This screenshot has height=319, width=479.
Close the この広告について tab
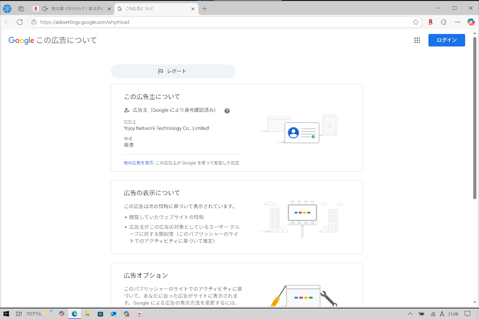pyautogui.click(x=193, y=8)
